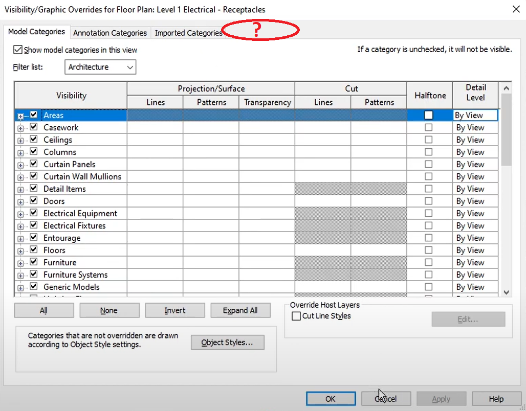
Task: Expand the Electrical Fixtures category
Action: pos(20,226)
